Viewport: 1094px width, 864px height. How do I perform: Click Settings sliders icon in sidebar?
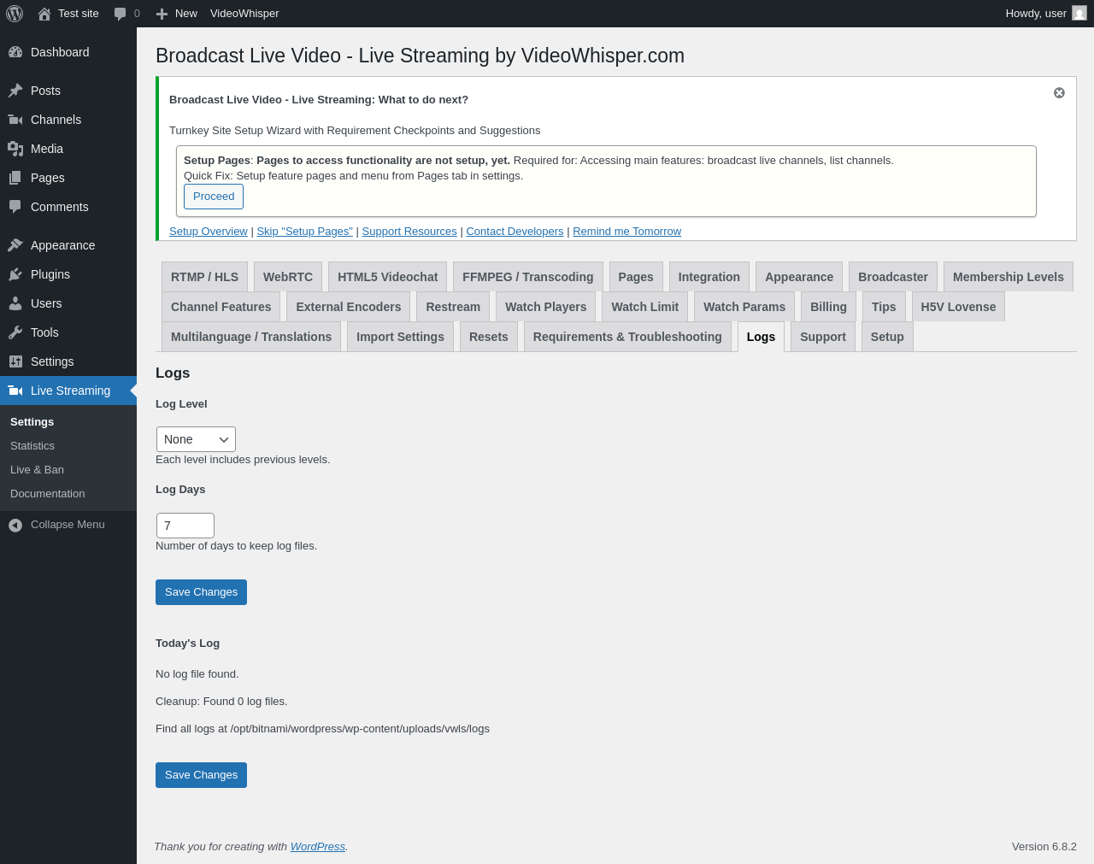(15, 361)
